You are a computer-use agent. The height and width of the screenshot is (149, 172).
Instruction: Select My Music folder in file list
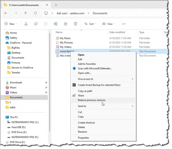click(x=65, y=38)
